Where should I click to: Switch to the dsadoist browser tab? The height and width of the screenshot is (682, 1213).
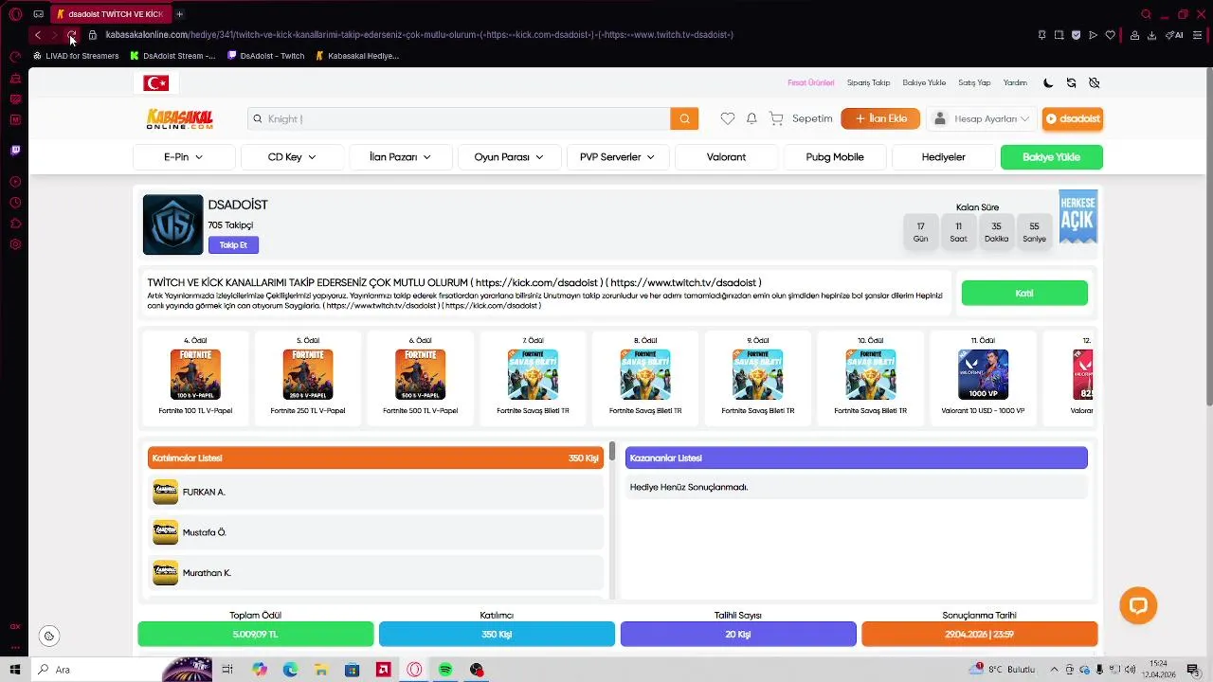(x=109, y=14)
